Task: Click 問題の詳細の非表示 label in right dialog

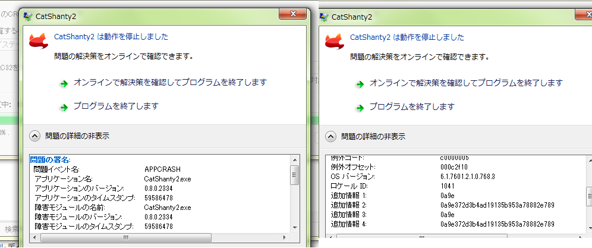Action: tap(373, 136)
